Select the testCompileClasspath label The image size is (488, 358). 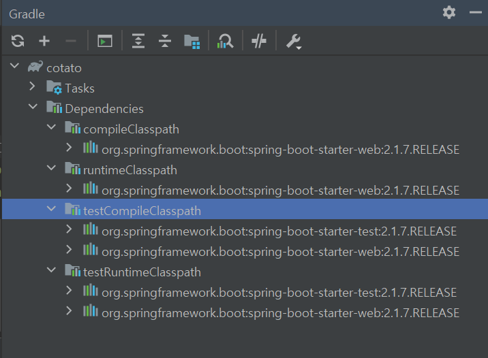[142, 211]
